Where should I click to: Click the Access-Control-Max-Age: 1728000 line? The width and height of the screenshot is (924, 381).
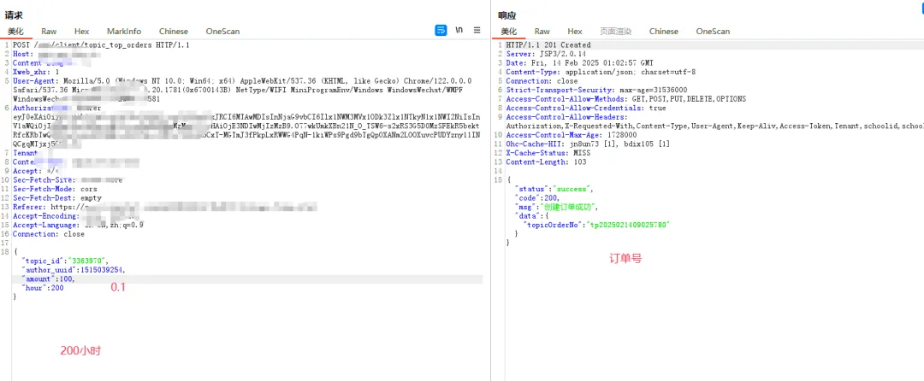click(x=571, y=135)
